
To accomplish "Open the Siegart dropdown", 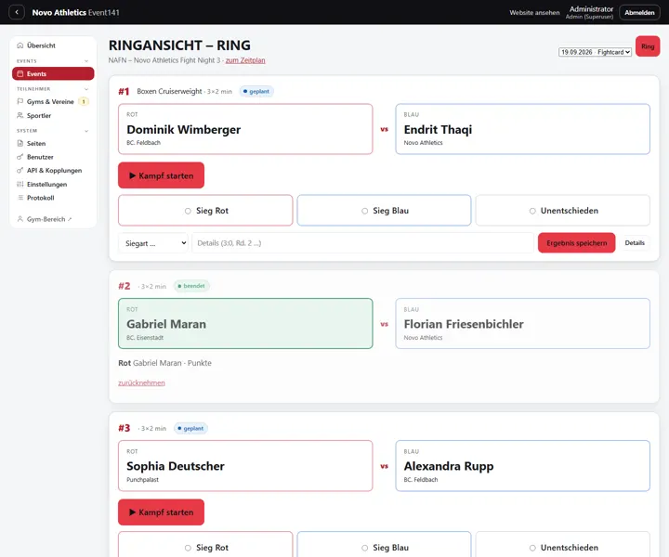I will (153, 243).
